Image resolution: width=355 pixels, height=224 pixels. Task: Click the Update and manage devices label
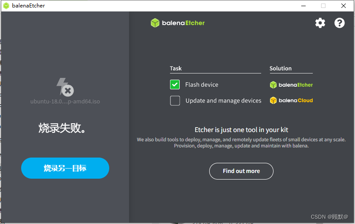coord(223,100)
